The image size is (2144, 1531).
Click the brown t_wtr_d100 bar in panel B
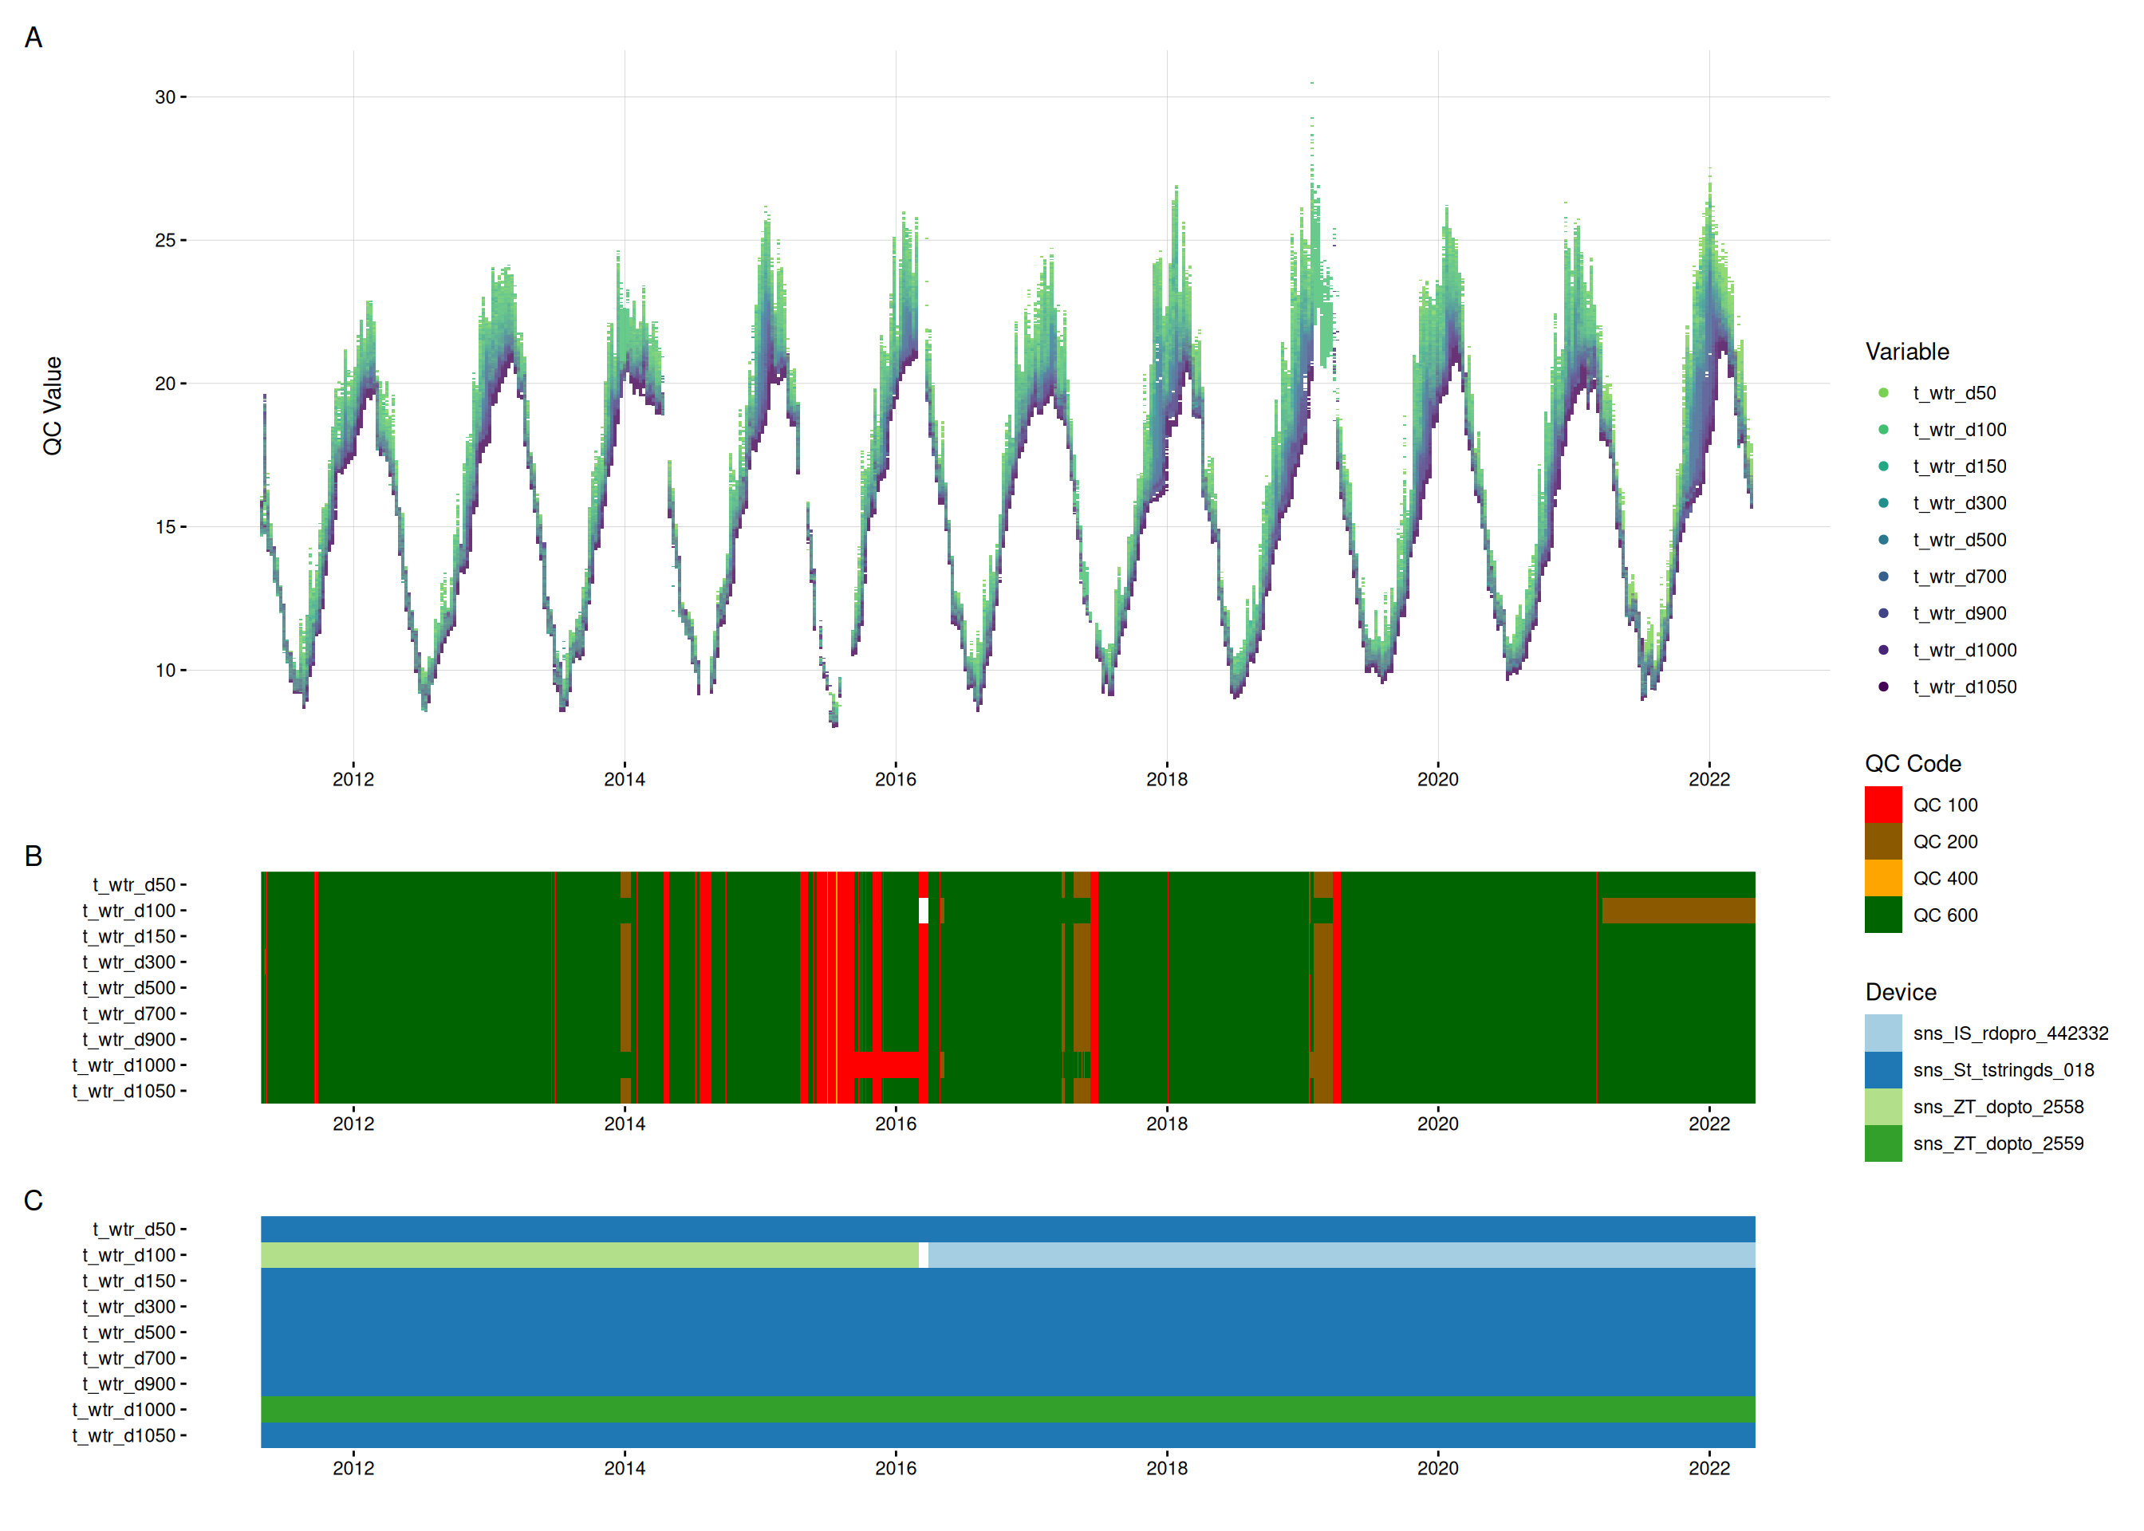click(1677, 911)
